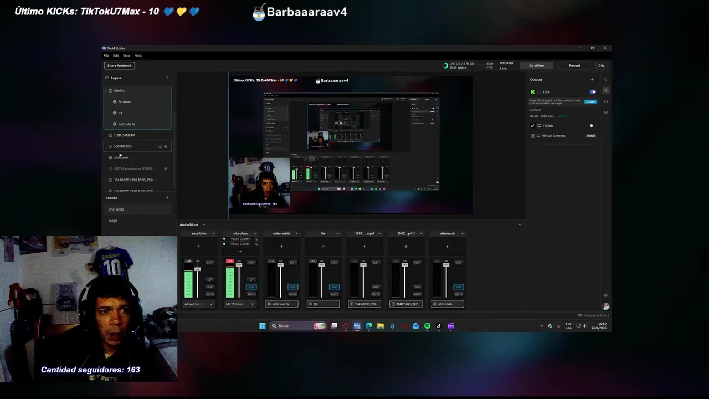
Task: Open settings of first Voice Clarity effect
Action: (256, 239)
